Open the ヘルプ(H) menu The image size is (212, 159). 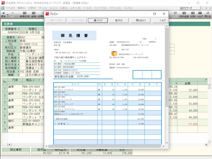tap(128, 8)
